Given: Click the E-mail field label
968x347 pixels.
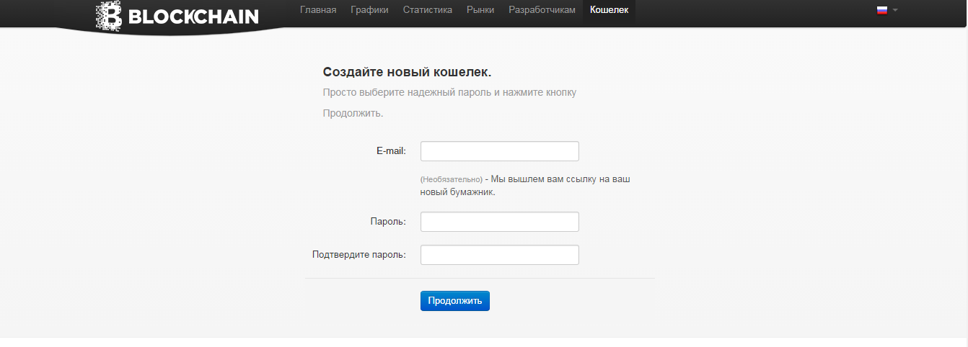Looking at the screenshot, I should tap(391, 151).
